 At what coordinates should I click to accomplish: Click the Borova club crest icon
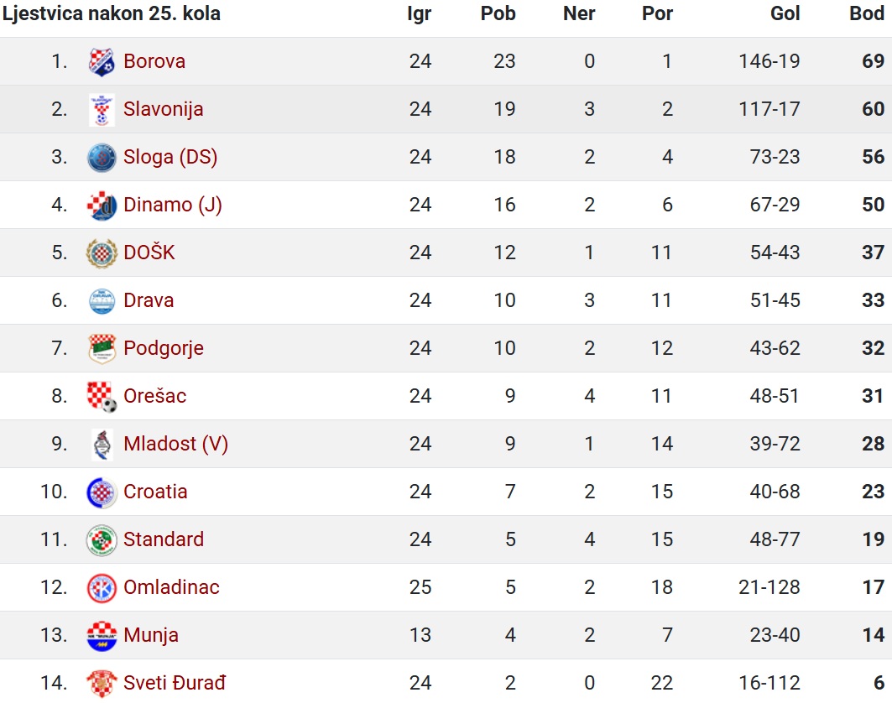click(102, 62)
